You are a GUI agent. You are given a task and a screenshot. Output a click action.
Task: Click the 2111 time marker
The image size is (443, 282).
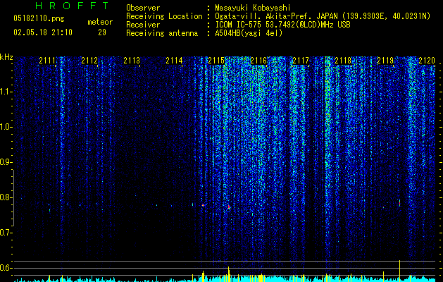(47, 61)
